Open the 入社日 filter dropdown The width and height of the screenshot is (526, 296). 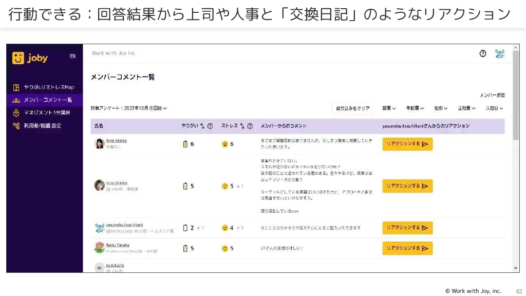coord(494,108)
